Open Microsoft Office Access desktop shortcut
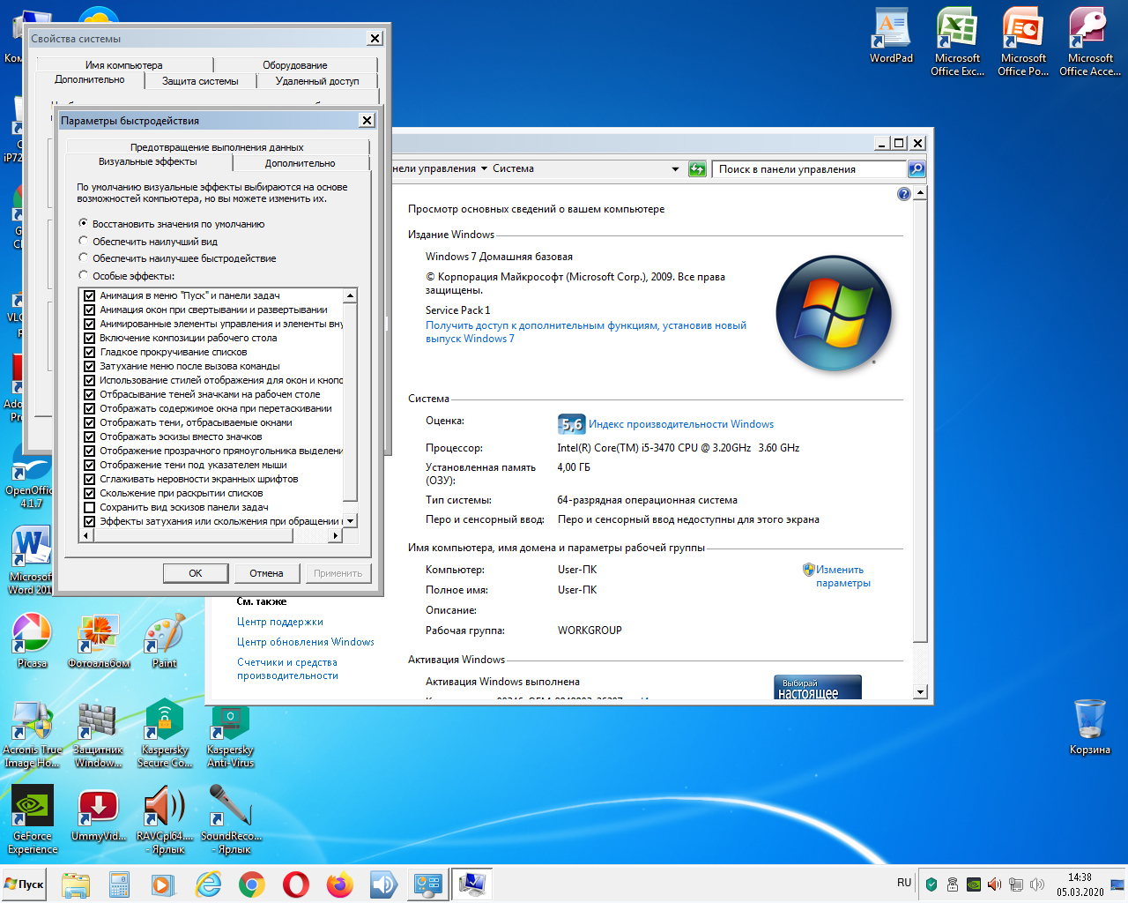The image size is (1128, 903). tap(1089, 42)
